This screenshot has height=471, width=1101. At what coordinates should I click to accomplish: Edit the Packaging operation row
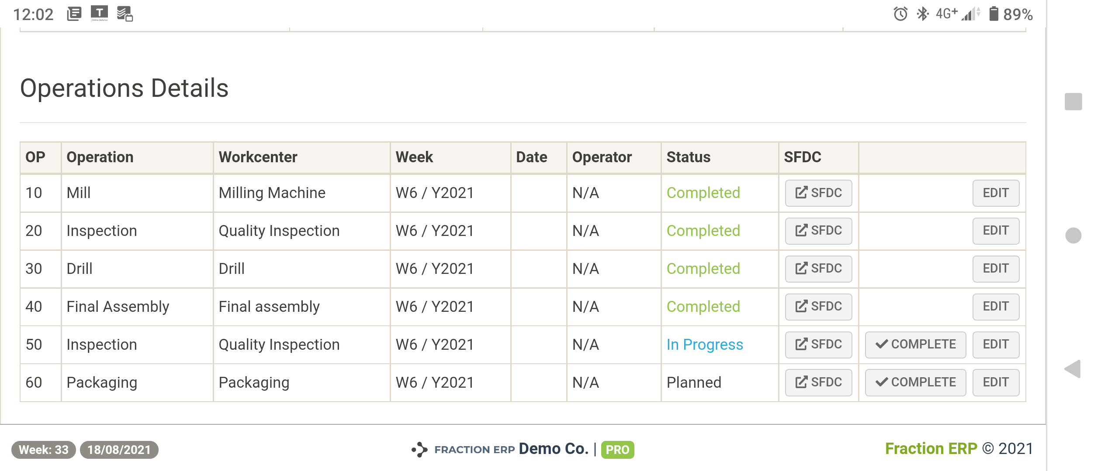995,382
